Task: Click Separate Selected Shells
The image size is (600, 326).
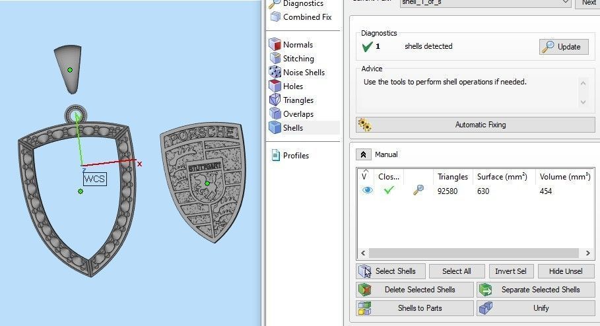Action: point(536,290)
